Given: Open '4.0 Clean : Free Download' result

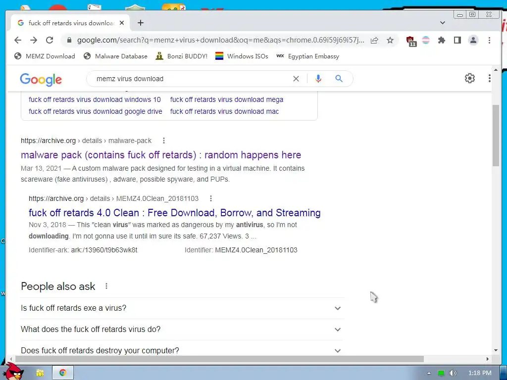Looking at the screenshot, I should click(175, 213).
